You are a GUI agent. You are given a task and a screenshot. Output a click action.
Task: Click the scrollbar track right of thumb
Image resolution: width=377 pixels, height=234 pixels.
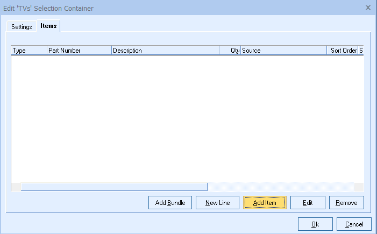click(280, 187)
